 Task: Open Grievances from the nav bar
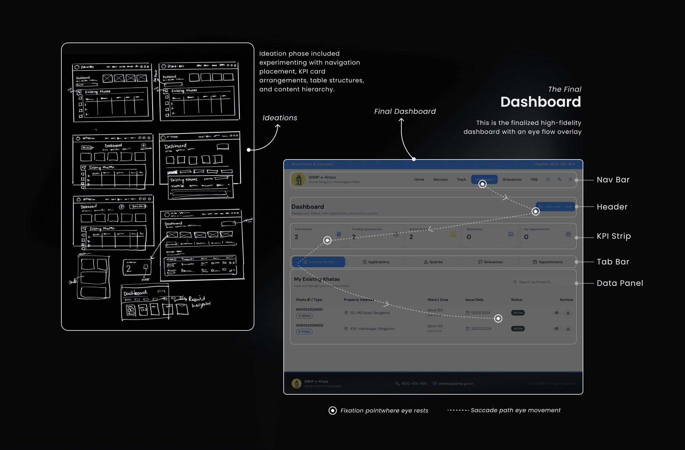pos(512,180)
